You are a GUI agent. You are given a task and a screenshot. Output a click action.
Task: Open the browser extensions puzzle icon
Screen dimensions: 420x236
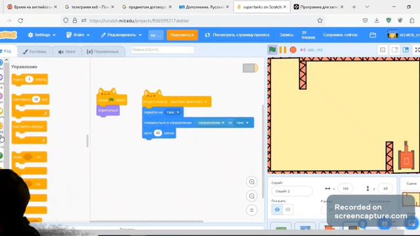pyautogui.click(x=411, y=20)
